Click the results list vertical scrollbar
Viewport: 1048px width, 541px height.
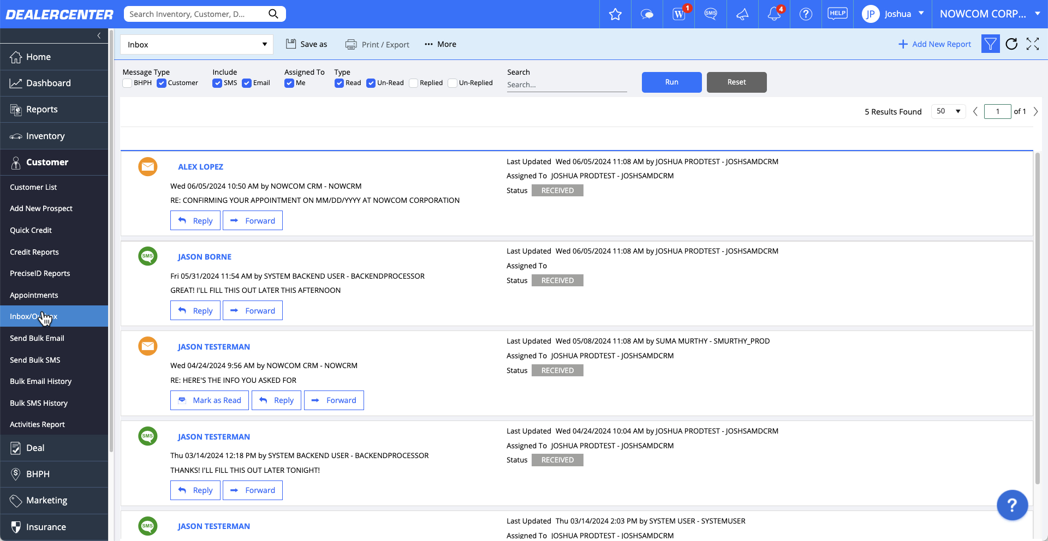point(1038,318)
